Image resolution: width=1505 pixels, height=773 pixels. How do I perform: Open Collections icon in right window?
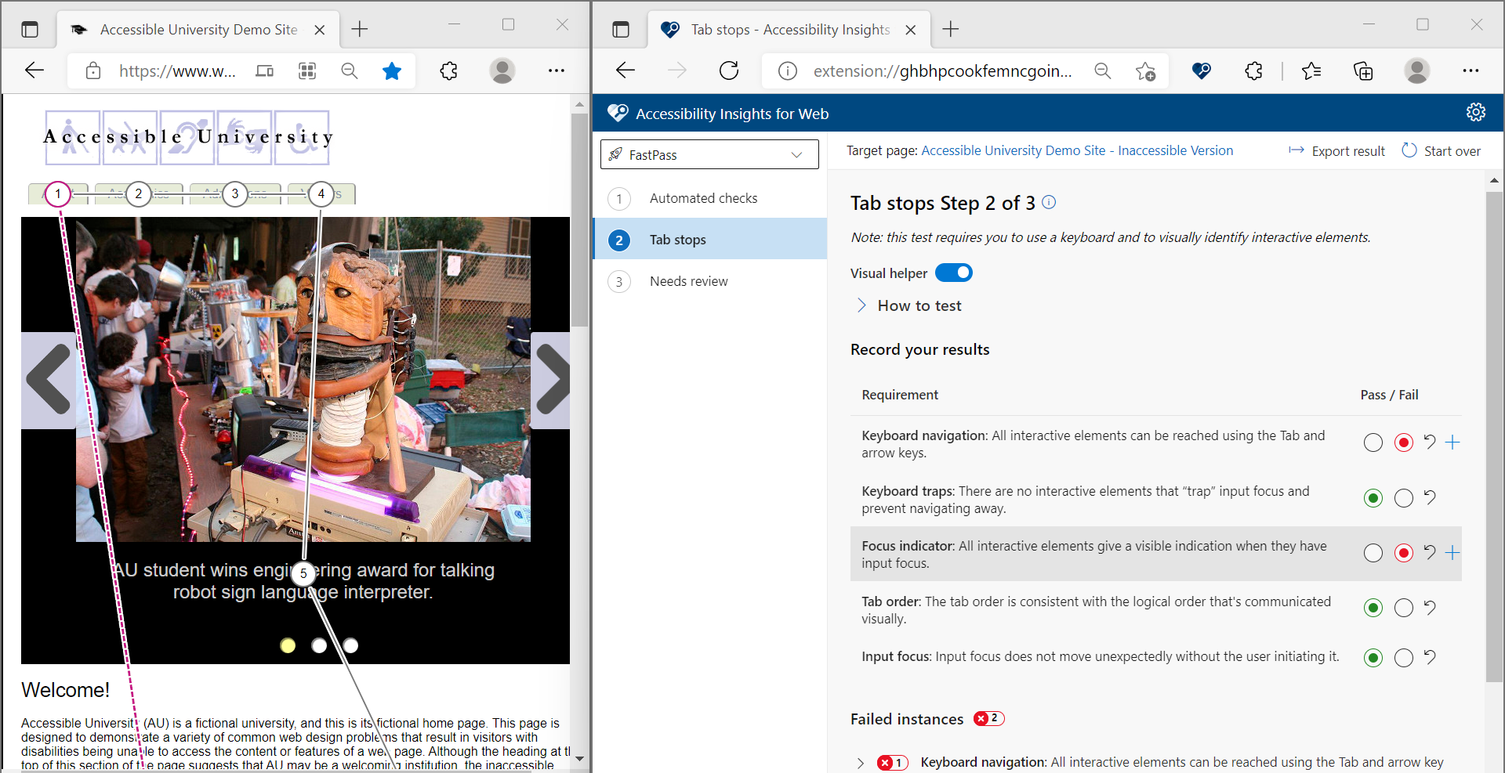[x=1363, y=71]
